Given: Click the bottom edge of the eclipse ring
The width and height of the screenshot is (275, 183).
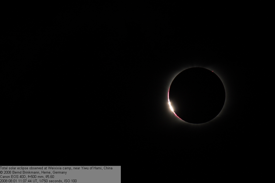Looking at the screenshot, I should pos(197,124).
